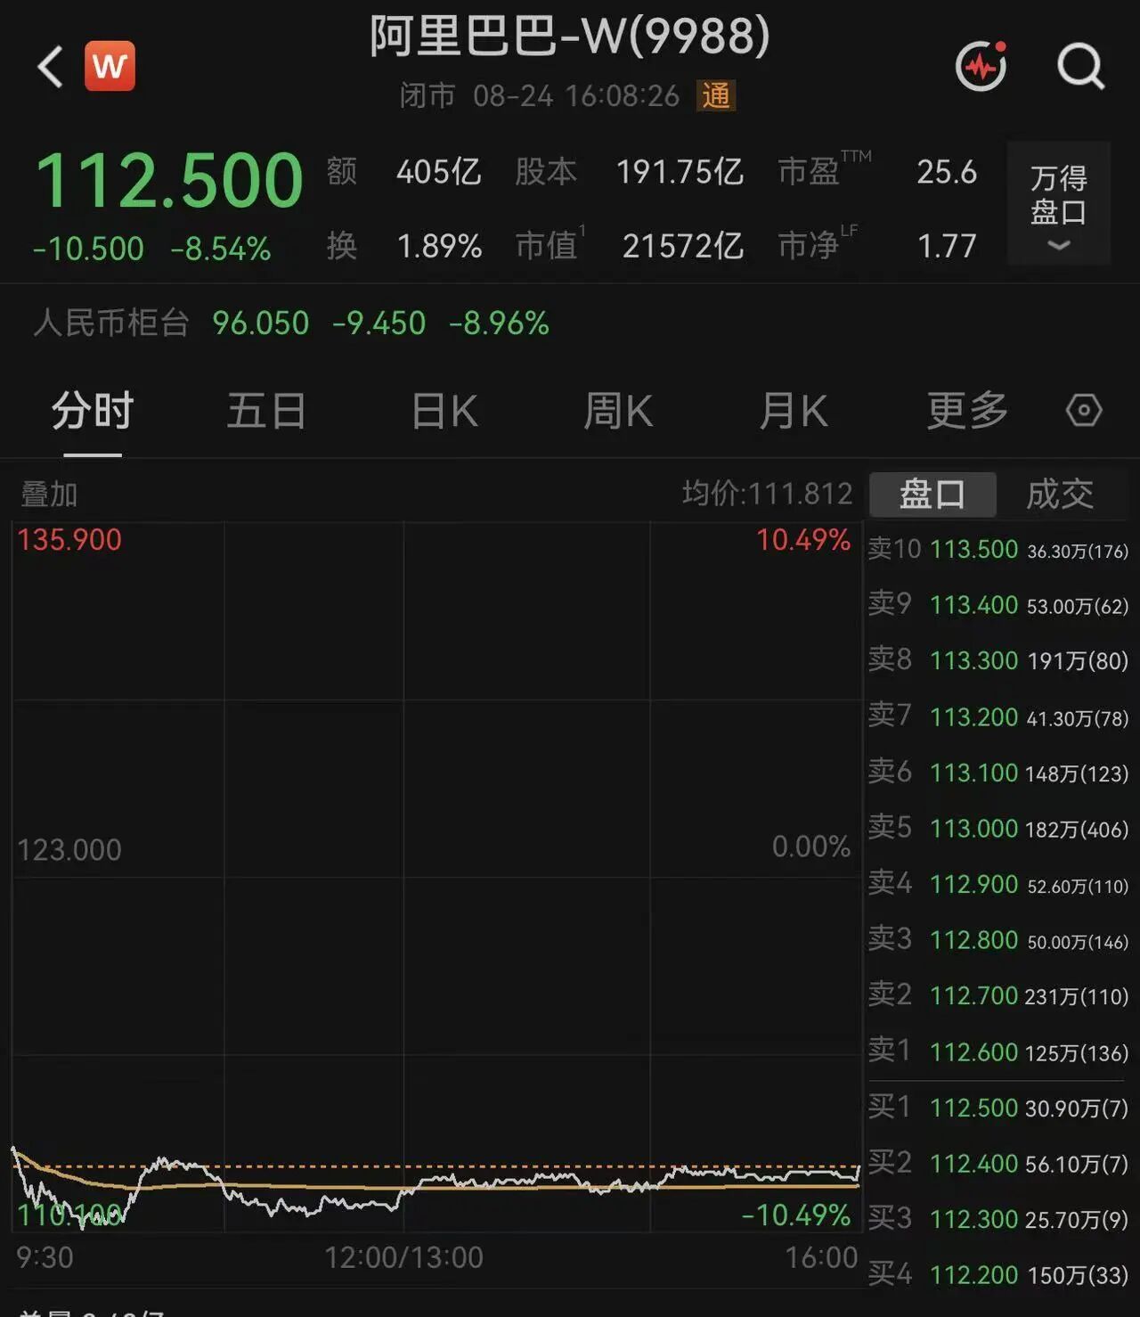Screen dimensions: 1140x1317
Task: Tap the average price 均价:111.812
Action: click(768, 494)
